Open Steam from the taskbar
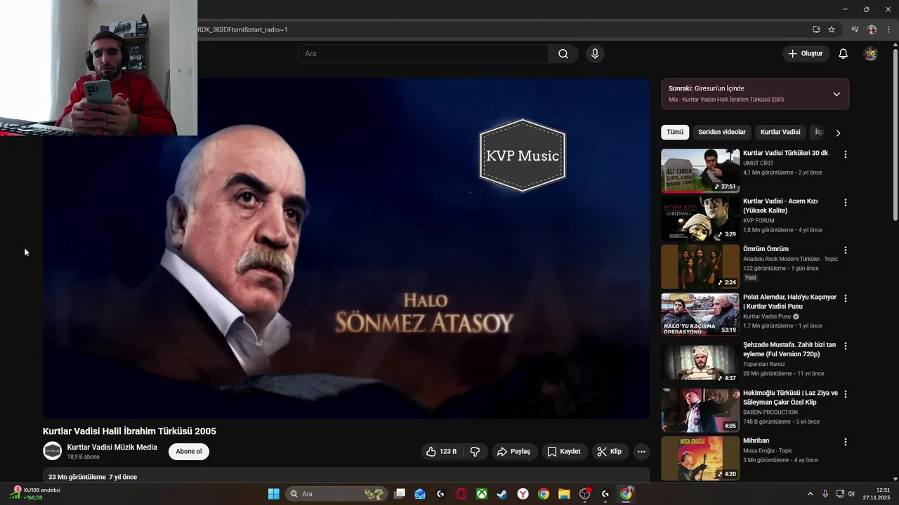The width and height of the screenshot is (899, 505). 502,494
